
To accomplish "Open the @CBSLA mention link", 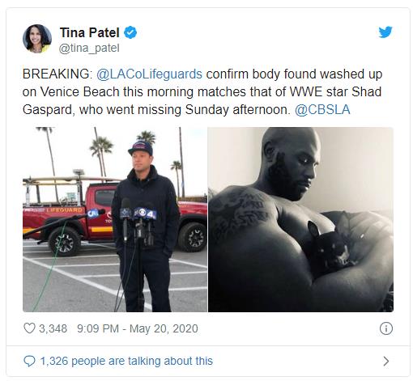I will tap(322, 110).
